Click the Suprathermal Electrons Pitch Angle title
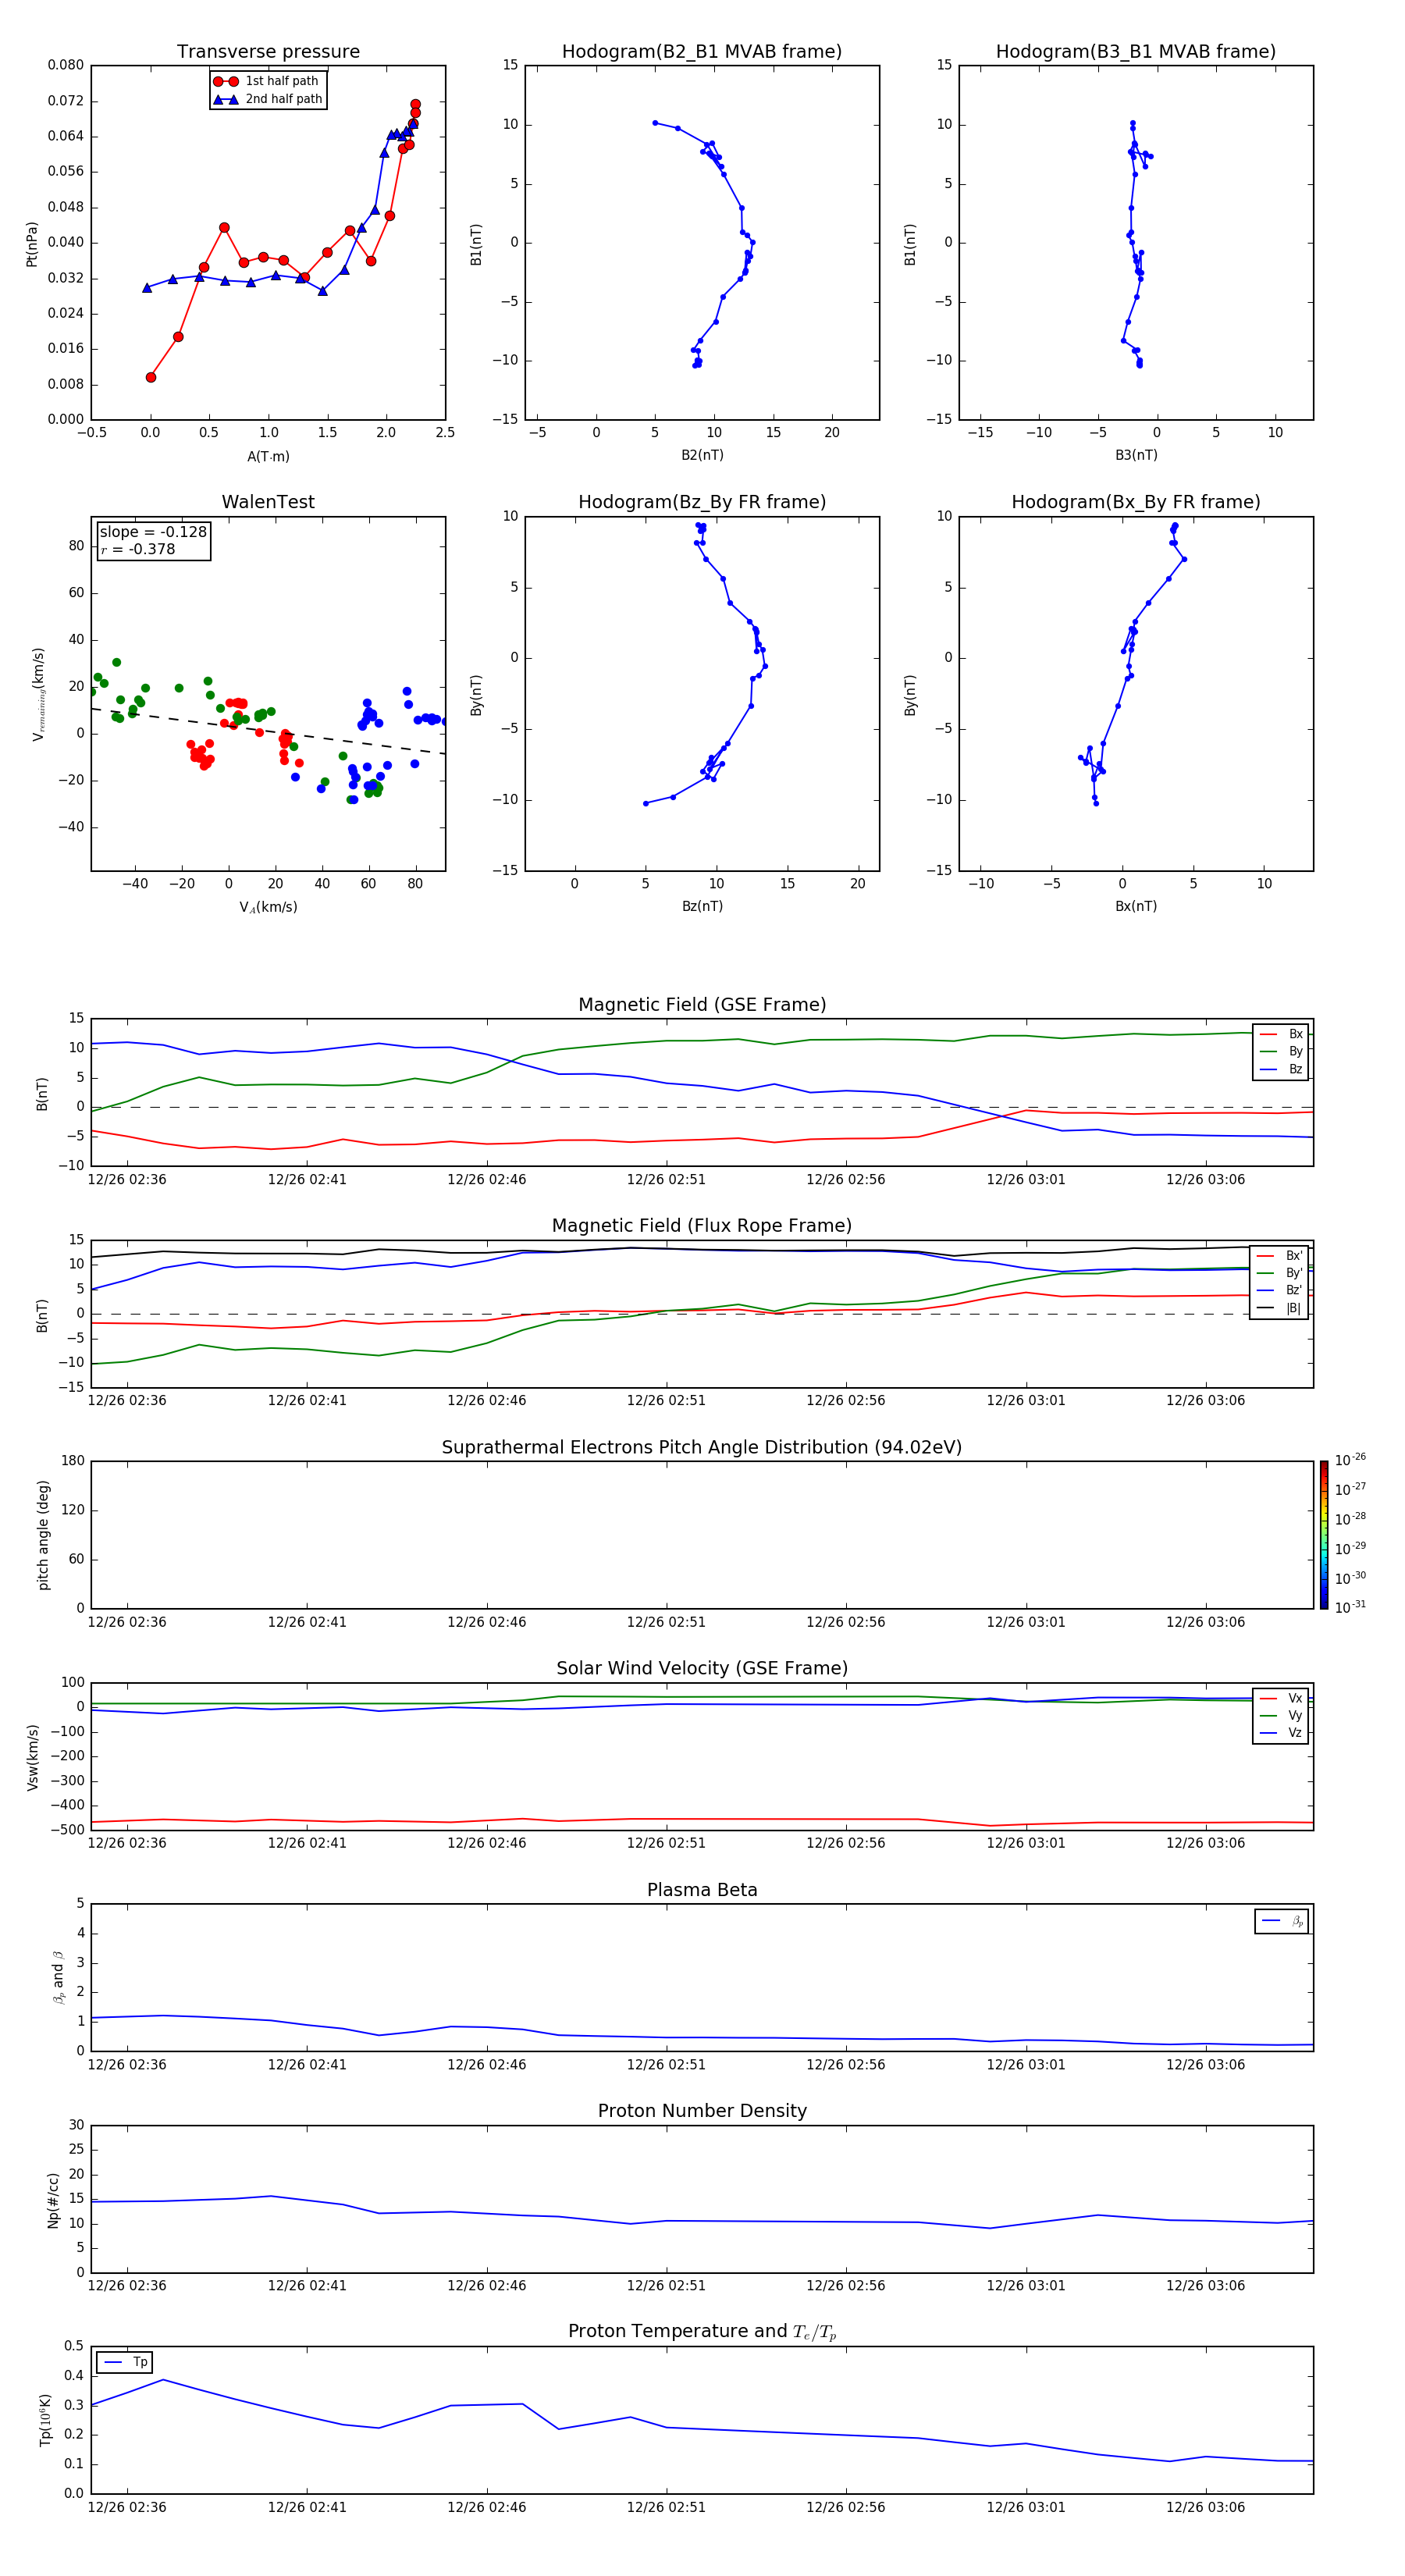Viewport: 1405px width, 2576px height. pyautogui.click(x=701, y=1448)
